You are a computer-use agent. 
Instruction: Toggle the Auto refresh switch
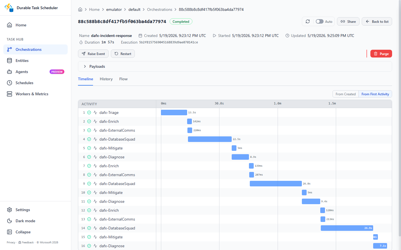click(319, 21)
